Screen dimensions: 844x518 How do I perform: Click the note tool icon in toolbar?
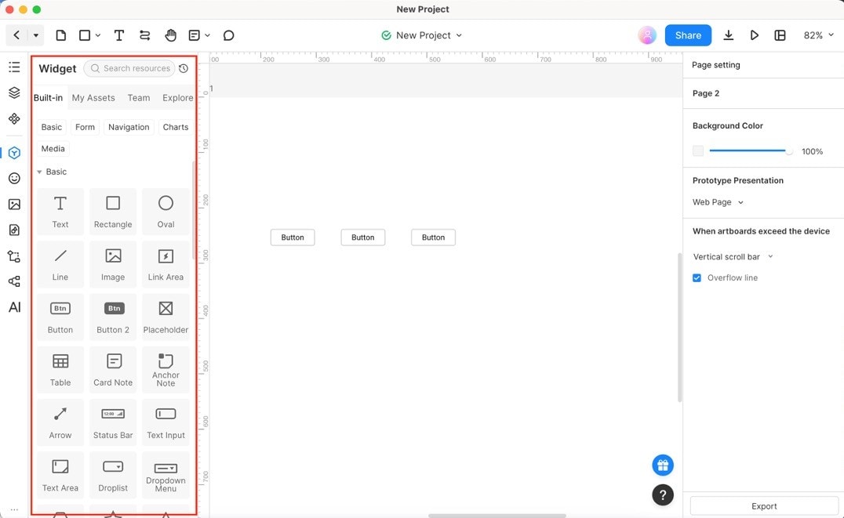coord(195,35)
